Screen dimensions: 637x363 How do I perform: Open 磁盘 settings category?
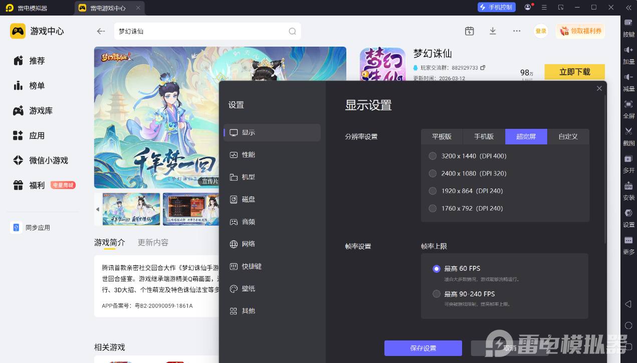tap(272, 199)
